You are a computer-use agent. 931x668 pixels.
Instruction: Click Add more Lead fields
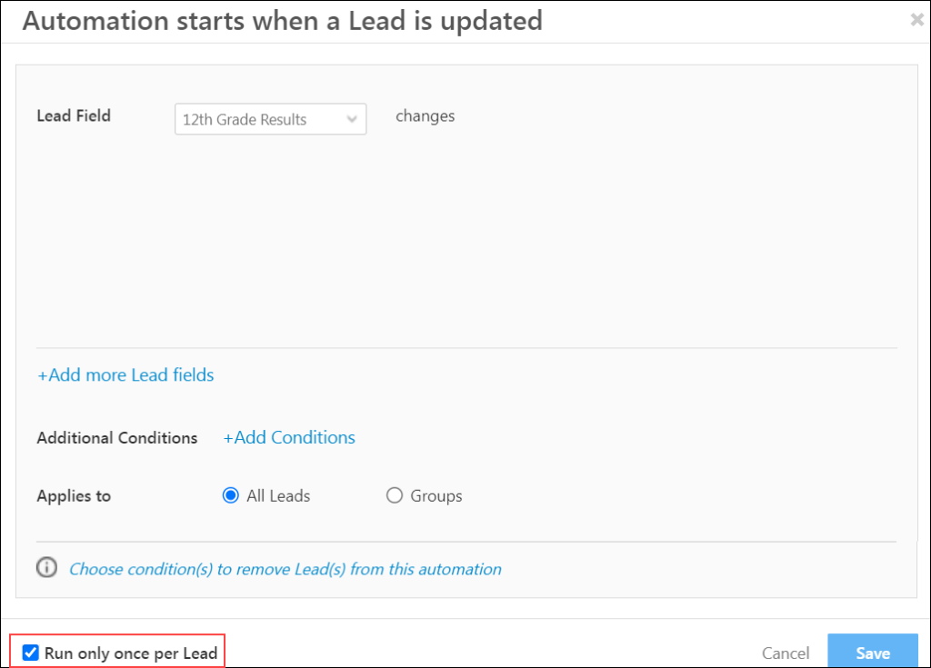point(125,374)
